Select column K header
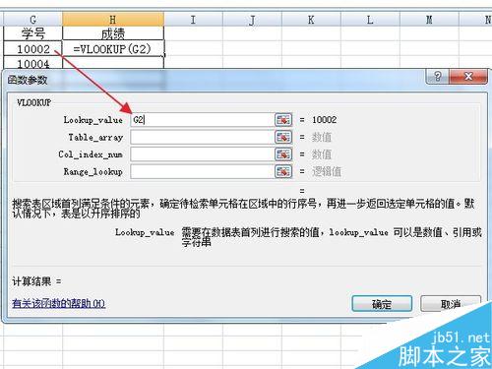 pyautogui.click(x=311, y=20)
